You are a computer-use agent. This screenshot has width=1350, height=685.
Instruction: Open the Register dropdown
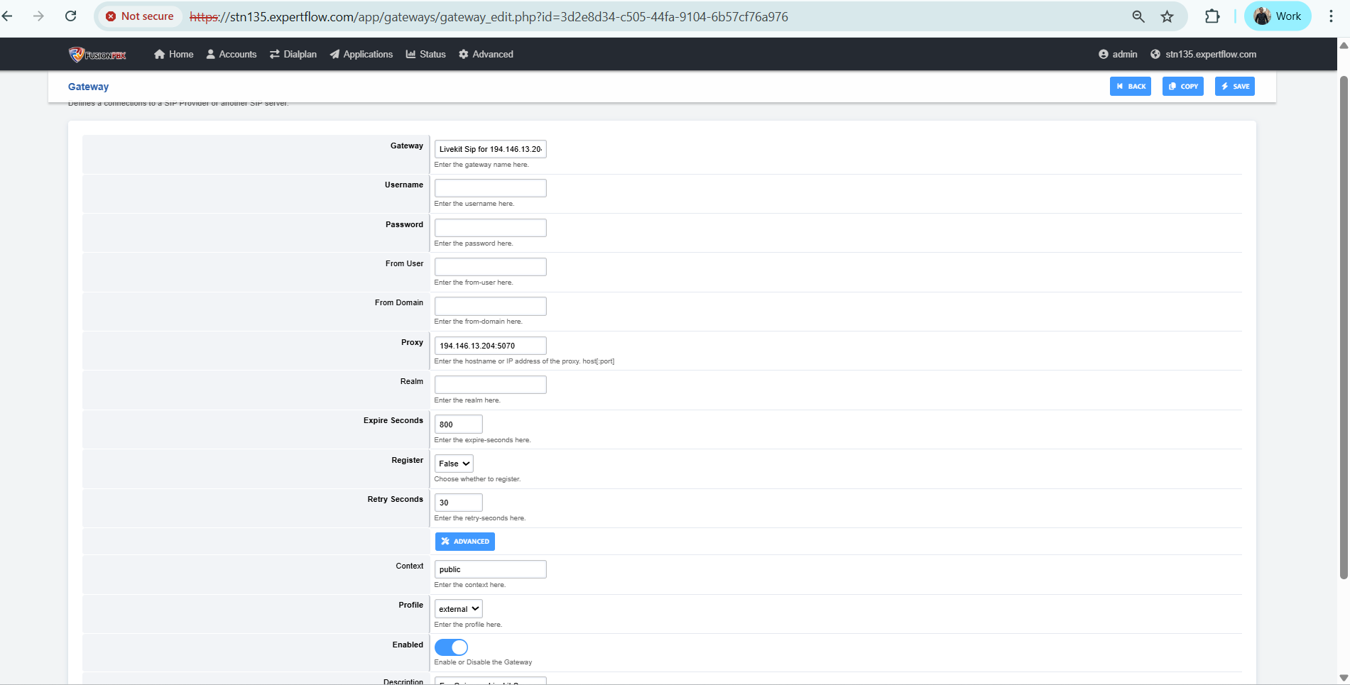(x=454, y=464)
